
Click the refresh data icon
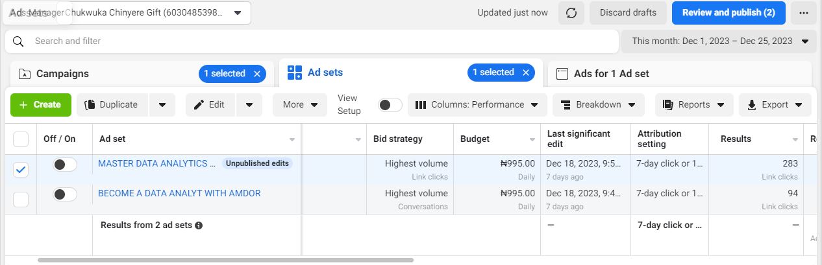click(x=571, y=13)
